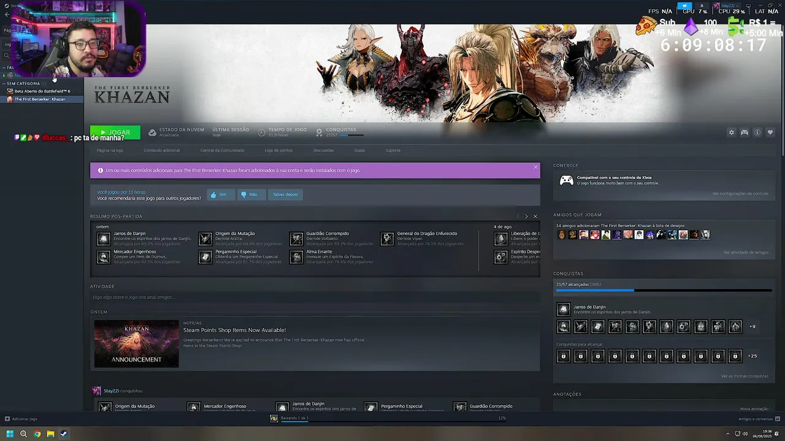Click Alma Errante achievement icon
Screen dimensions: 785x441
[x=296, y=257]
